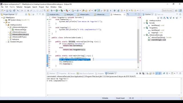This screenshot has width=183, height=103.
Task: Click Remove Launch X icon in Console
Action: click(x=140, y=73)
